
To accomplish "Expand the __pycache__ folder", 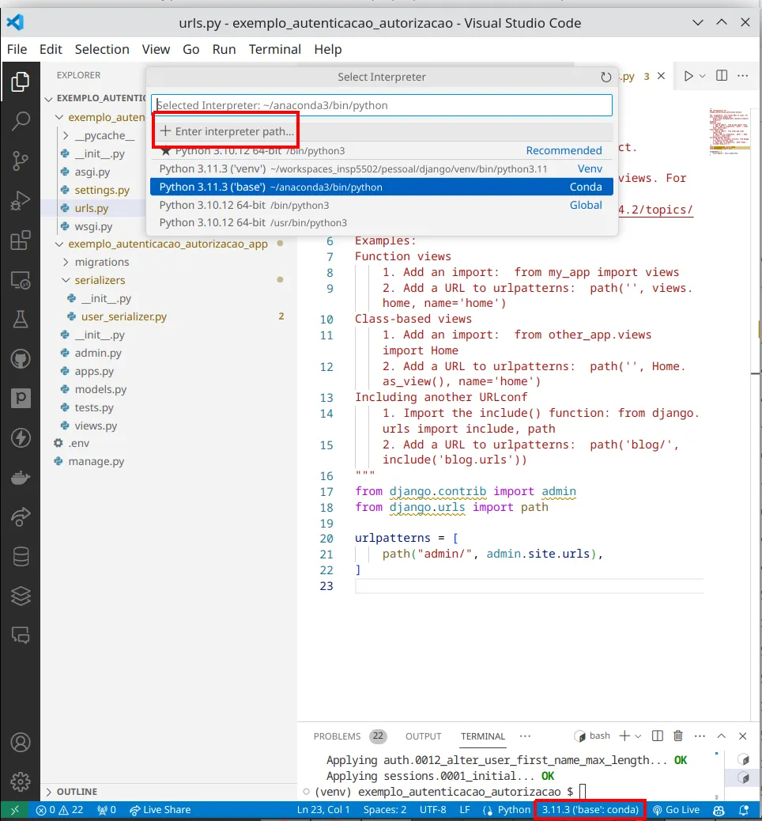I will [x=66, y=135].
